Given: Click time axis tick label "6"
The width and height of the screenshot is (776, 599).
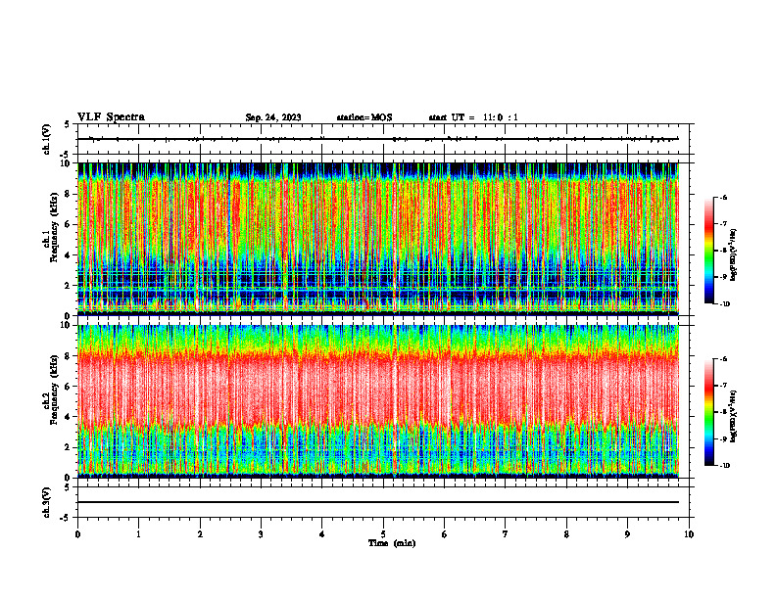Looking at the screenshot, I should point(445,534).
